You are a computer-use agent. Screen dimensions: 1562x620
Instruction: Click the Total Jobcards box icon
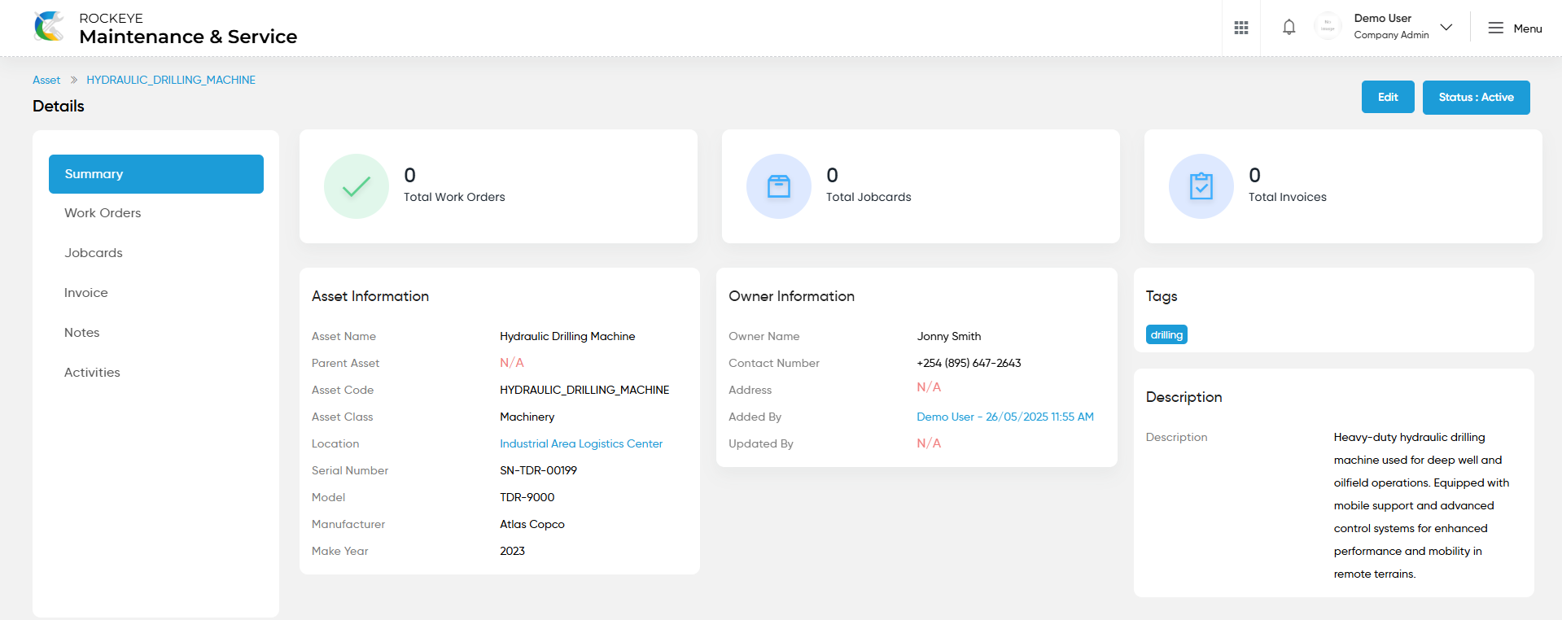point(779,186)
